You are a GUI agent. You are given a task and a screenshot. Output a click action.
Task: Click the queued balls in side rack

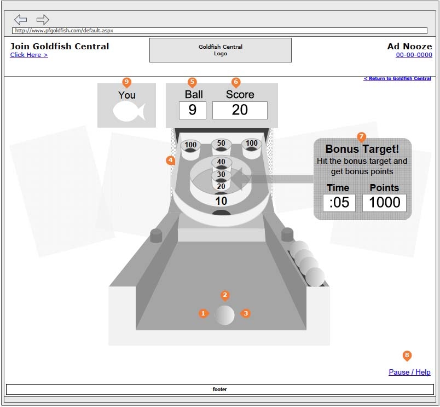[x=307, y=263]
